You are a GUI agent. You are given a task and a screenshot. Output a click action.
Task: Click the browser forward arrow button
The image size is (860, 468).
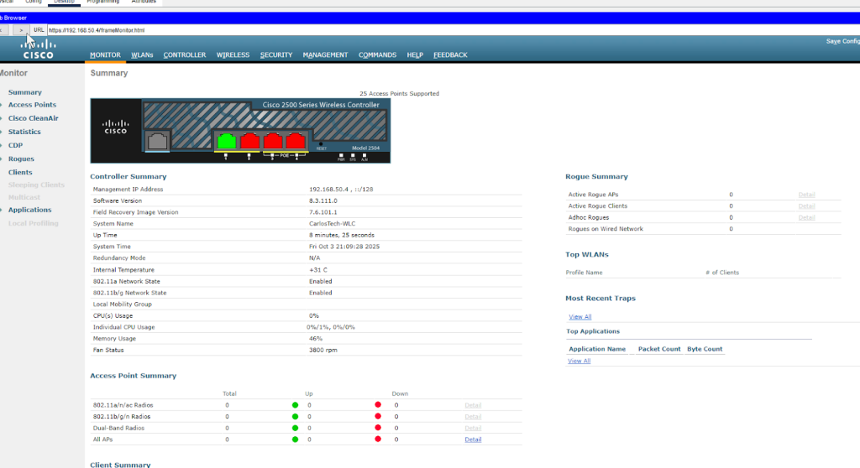pos(22,29)
